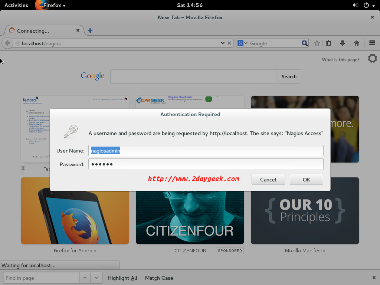Click What is this page? link

(341, 60)
